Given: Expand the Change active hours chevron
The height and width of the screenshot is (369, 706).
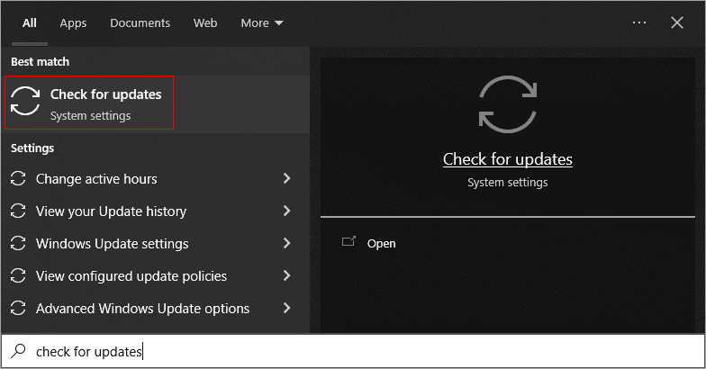Looking at the screenshot, I should pyautogui.click(x=286, y=178).
